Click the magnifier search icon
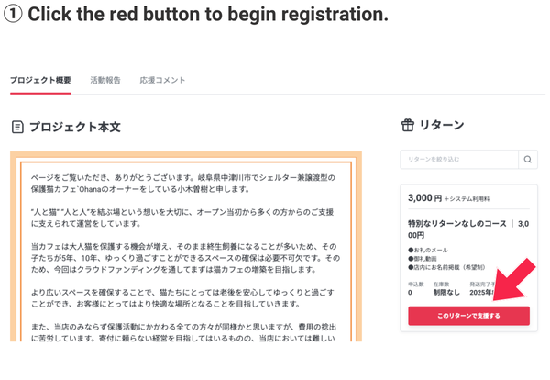This screenshot has width=550, height=380. 528,159
